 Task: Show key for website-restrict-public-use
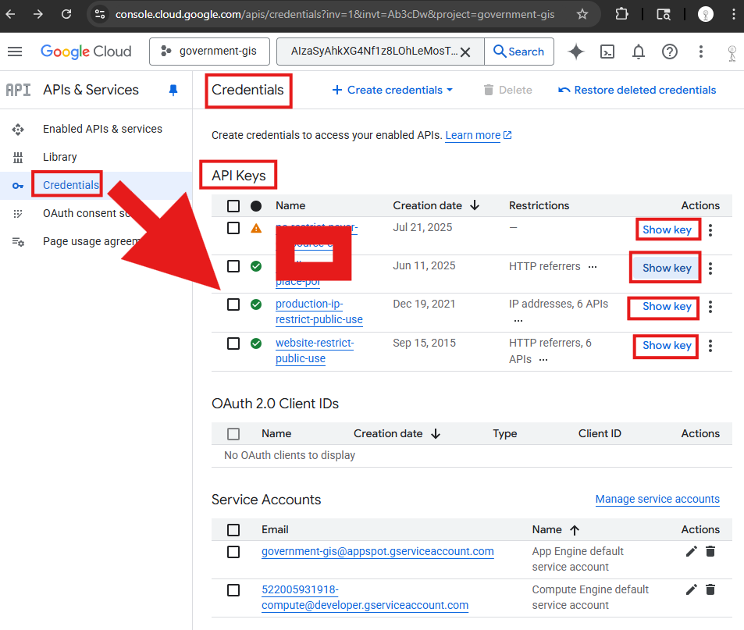pyautogui.click(x=667, y=345)
